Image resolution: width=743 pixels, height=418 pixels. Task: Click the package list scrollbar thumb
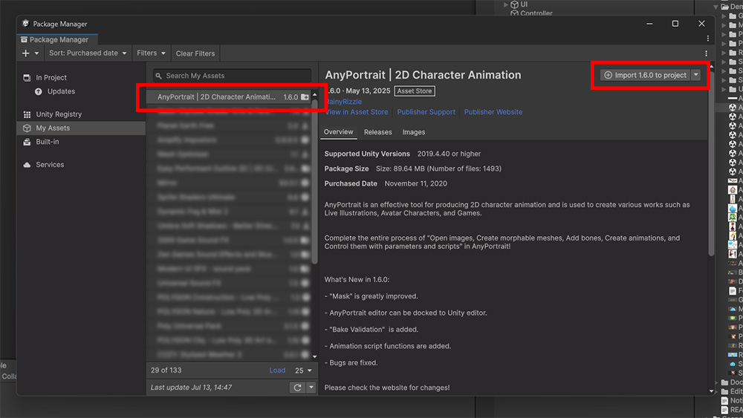tap(314, 181)
